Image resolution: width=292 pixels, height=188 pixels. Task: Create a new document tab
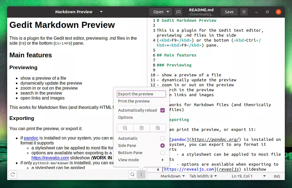pos(178,12)
